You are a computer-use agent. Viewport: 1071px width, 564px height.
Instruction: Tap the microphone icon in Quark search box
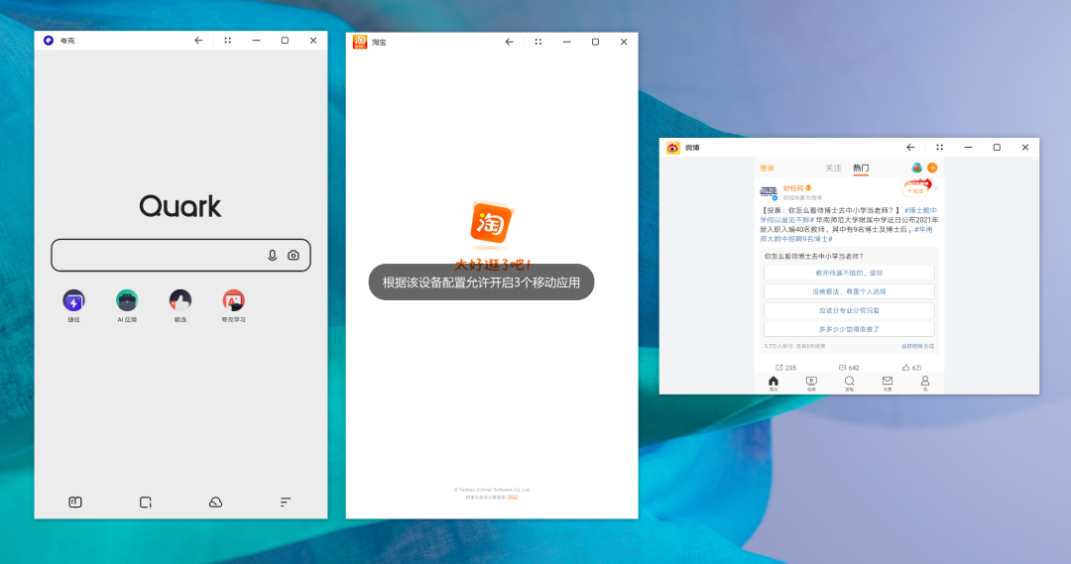click(x=272, y=255)
